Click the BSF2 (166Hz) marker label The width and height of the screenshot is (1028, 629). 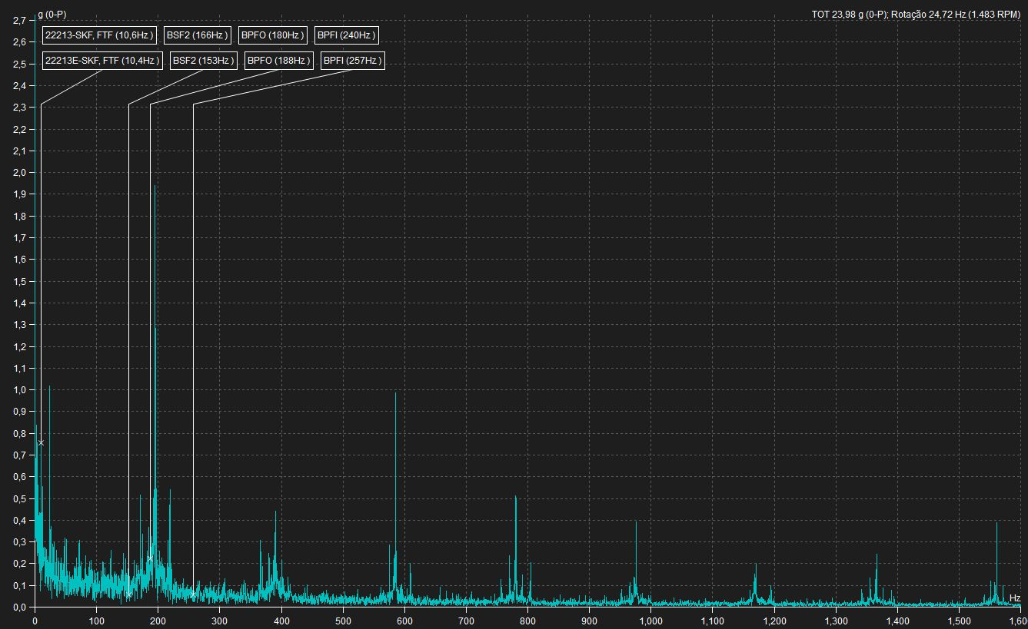(x=198, y=35)
